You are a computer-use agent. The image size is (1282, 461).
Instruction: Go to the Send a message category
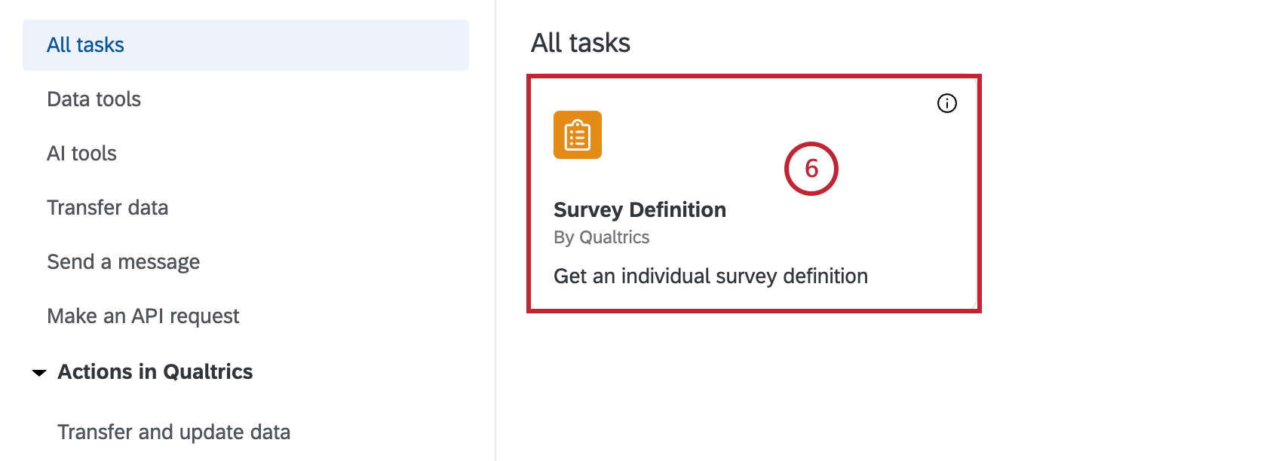coord(123,262)
